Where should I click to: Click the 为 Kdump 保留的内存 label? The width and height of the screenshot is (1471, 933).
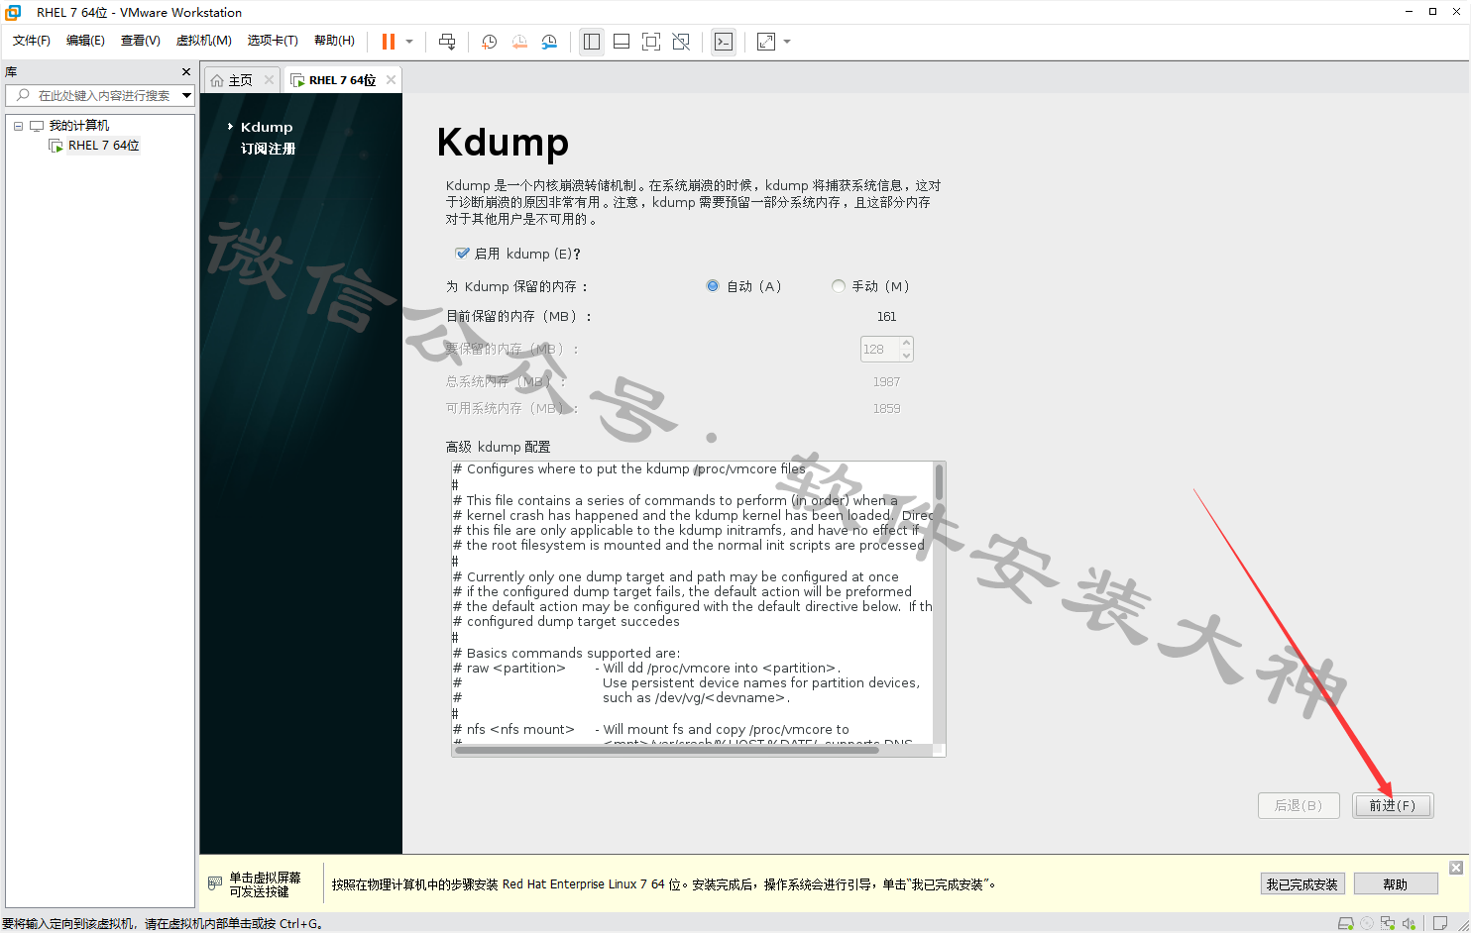[516, 286]
